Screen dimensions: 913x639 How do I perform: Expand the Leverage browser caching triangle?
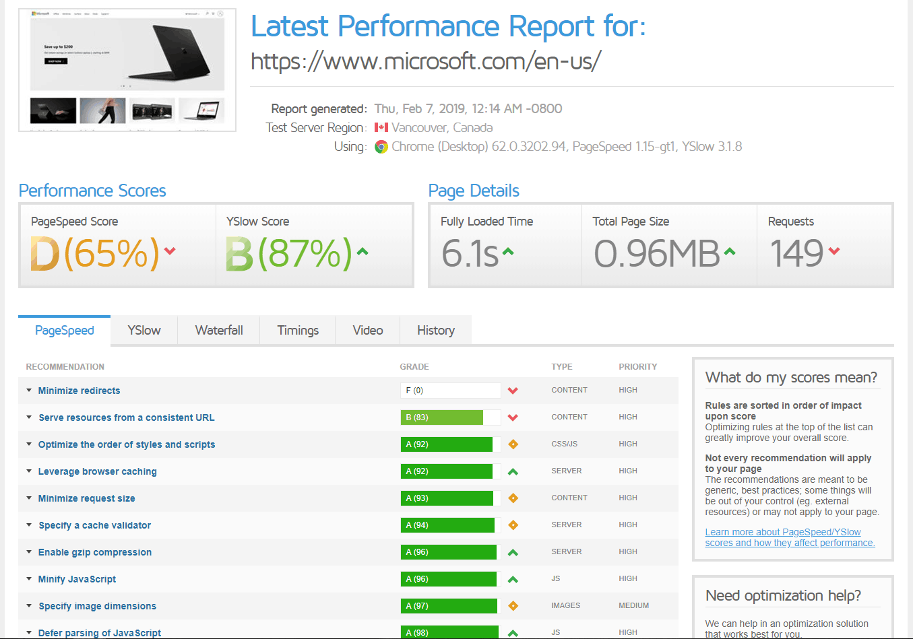tap(29, 471)
